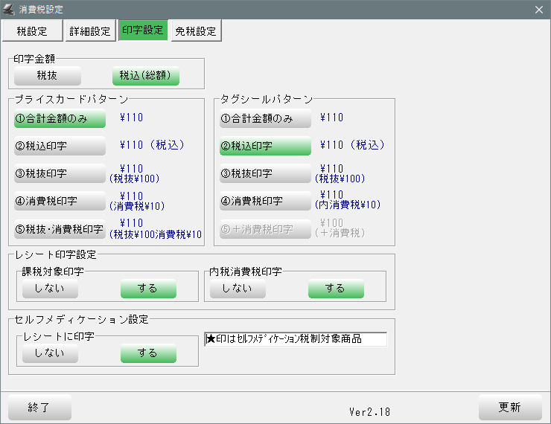Choose price card pattern ⑤税抜・消費税印字
Viewport: 551px width, 424px height.
(x=60, y=228)
